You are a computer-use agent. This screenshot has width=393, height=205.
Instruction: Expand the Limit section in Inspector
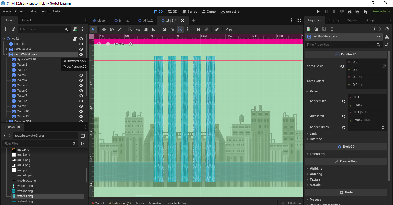pyautogui.click(x=313, y=134)
